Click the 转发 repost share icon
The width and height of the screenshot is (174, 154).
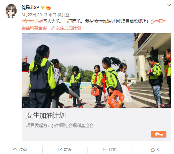[60, 150]
